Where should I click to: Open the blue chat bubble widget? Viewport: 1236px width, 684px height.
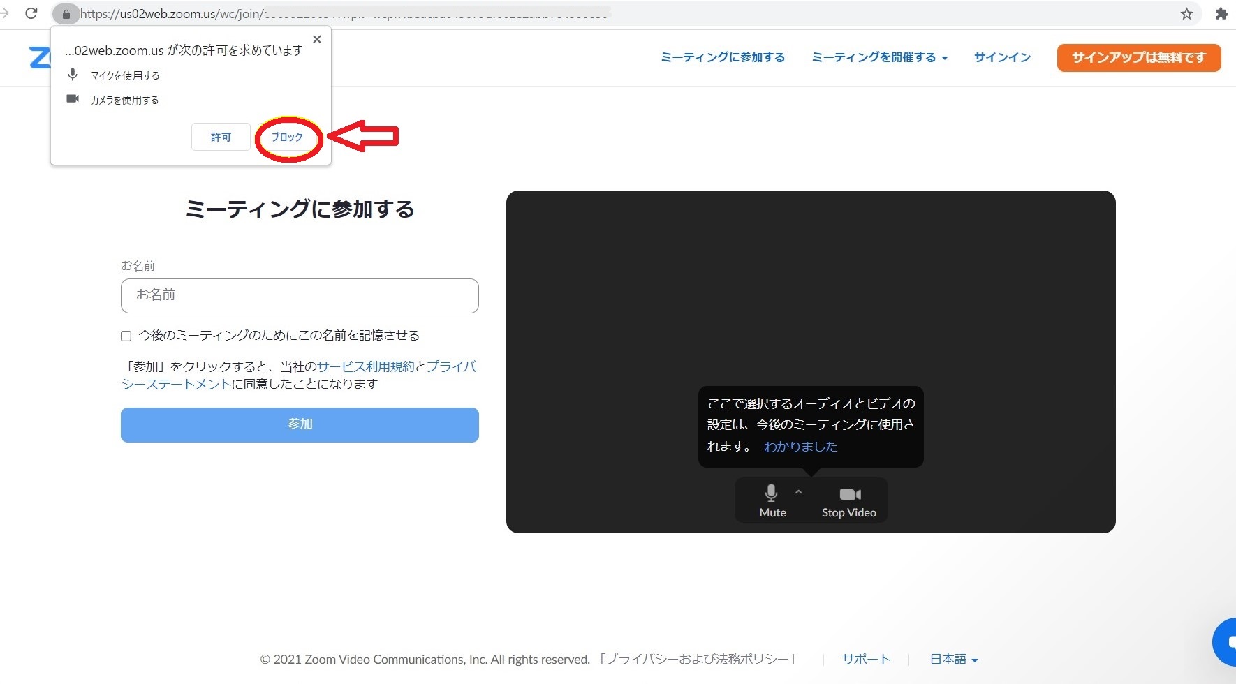tap(1226, 641)
